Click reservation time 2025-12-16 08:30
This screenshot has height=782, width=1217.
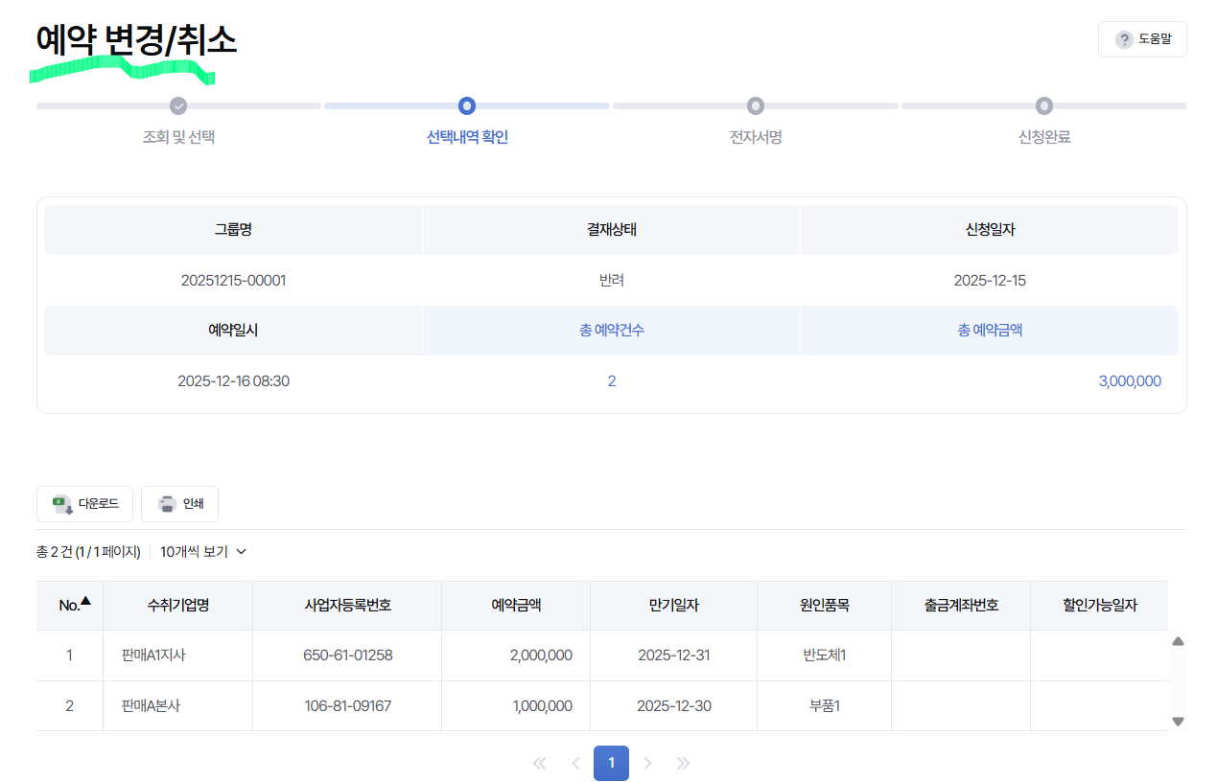233,381
